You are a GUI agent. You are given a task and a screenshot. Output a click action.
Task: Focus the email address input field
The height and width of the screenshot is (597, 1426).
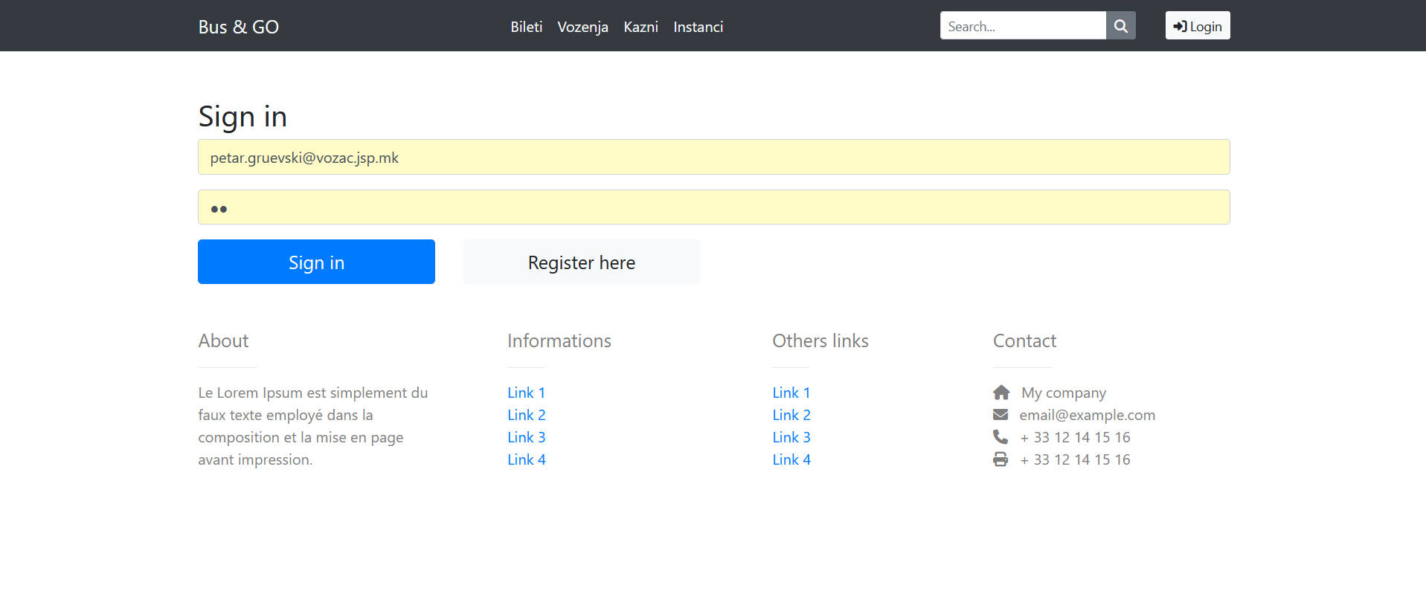713,157
